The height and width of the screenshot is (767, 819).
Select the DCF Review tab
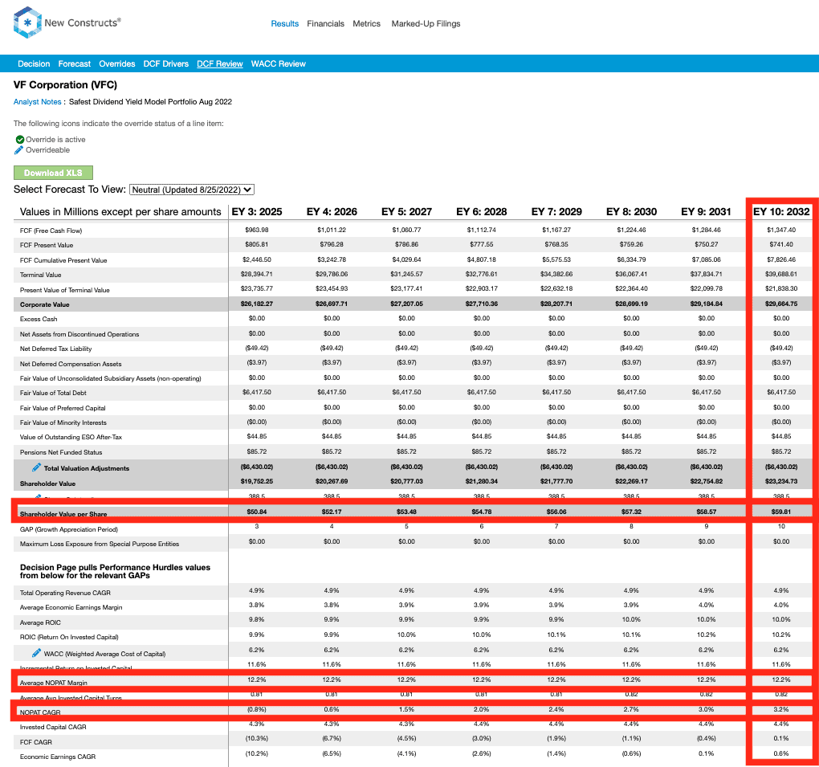(x=220, y=63)
